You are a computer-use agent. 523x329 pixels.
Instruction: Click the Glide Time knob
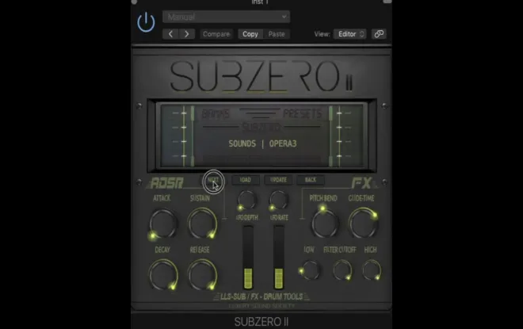pos(363,223)
